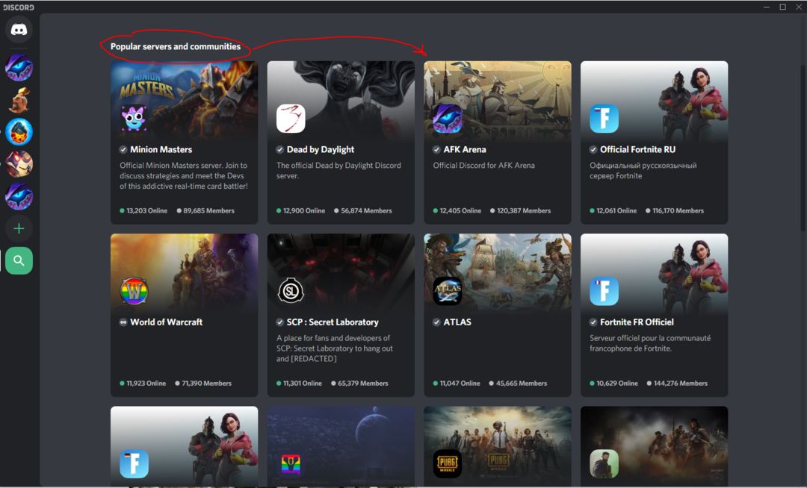
Task: Click the Add a Server plus icon
Action: [19, 228]
